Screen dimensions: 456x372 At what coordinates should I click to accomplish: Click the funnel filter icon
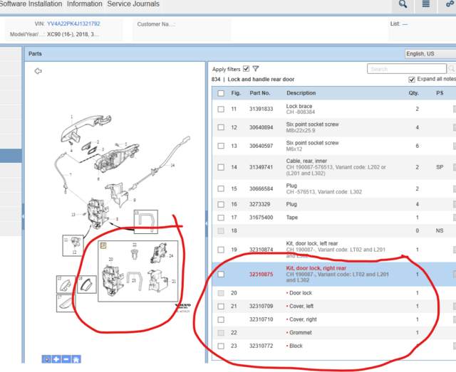tap(256, 69)
